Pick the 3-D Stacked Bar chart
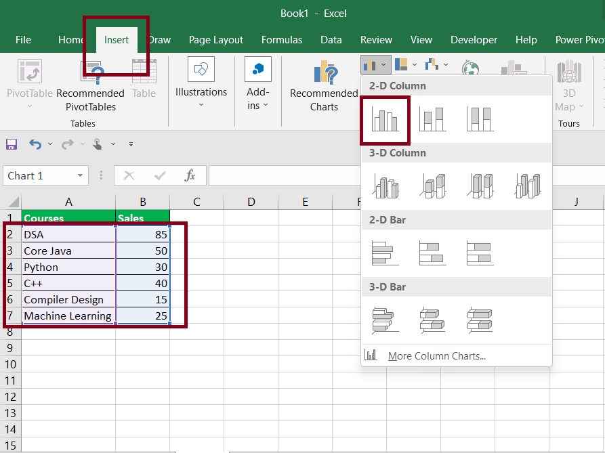Image resolution: width=605 pixels, height=453 pixels. (432, 320)
